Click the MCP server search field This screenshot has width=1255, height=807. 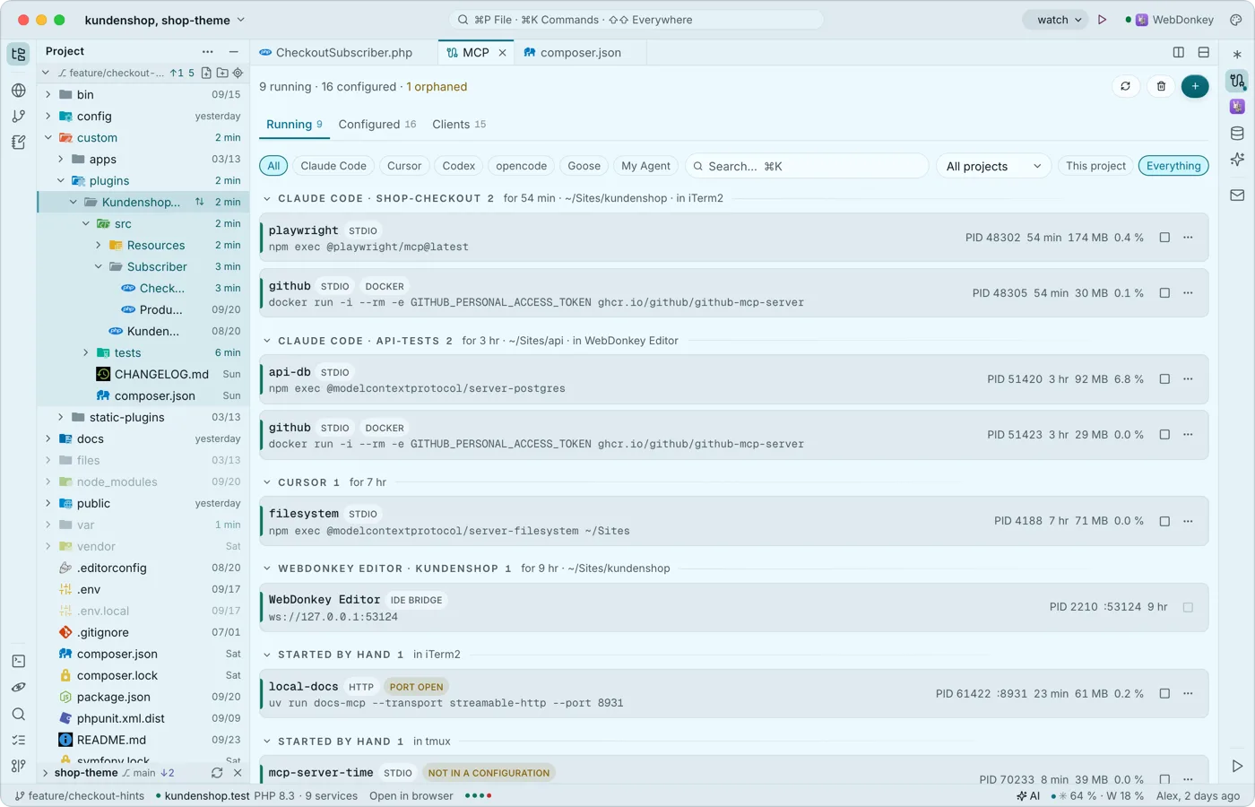click(807, 166)
